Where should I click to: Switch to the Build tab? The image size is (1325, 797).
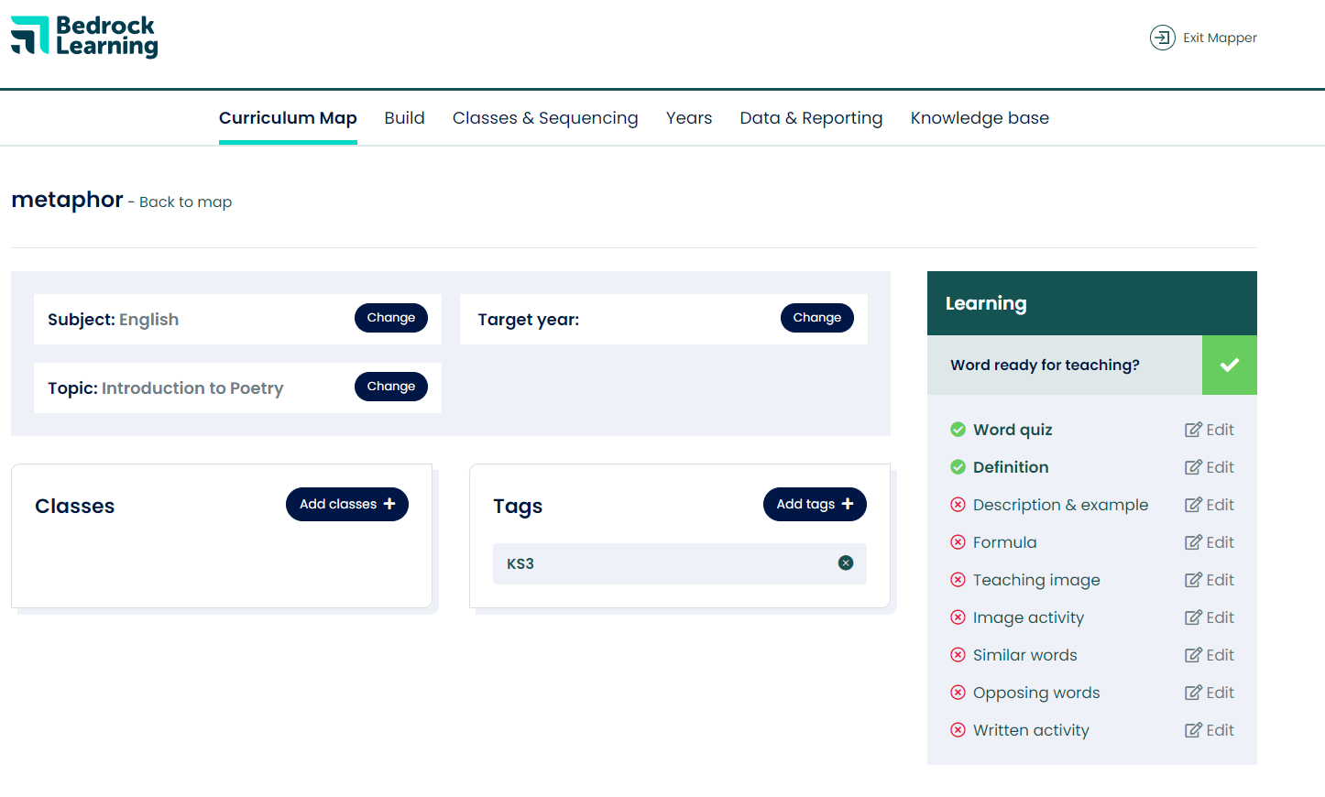[404, 118]
